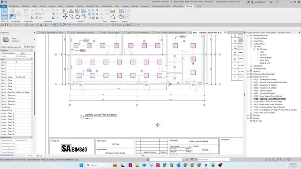This screenshot has width=301, height=169.
Task: Expand the Legends tree node
Action: 248,71
